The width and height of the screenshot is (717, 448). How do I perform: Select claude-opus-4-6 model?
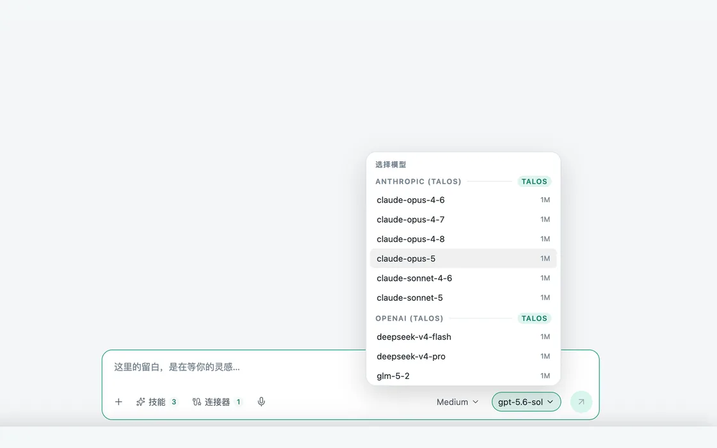(x=463, y=200)
